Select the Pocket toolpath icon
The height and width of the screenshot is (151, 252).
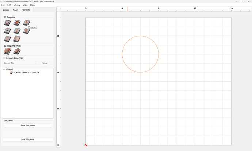point(16,23)
